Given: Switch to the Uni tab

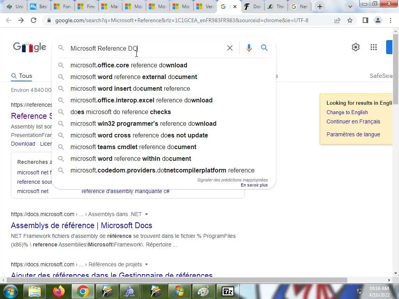Looking at the screenshot, I should (15, 7).
